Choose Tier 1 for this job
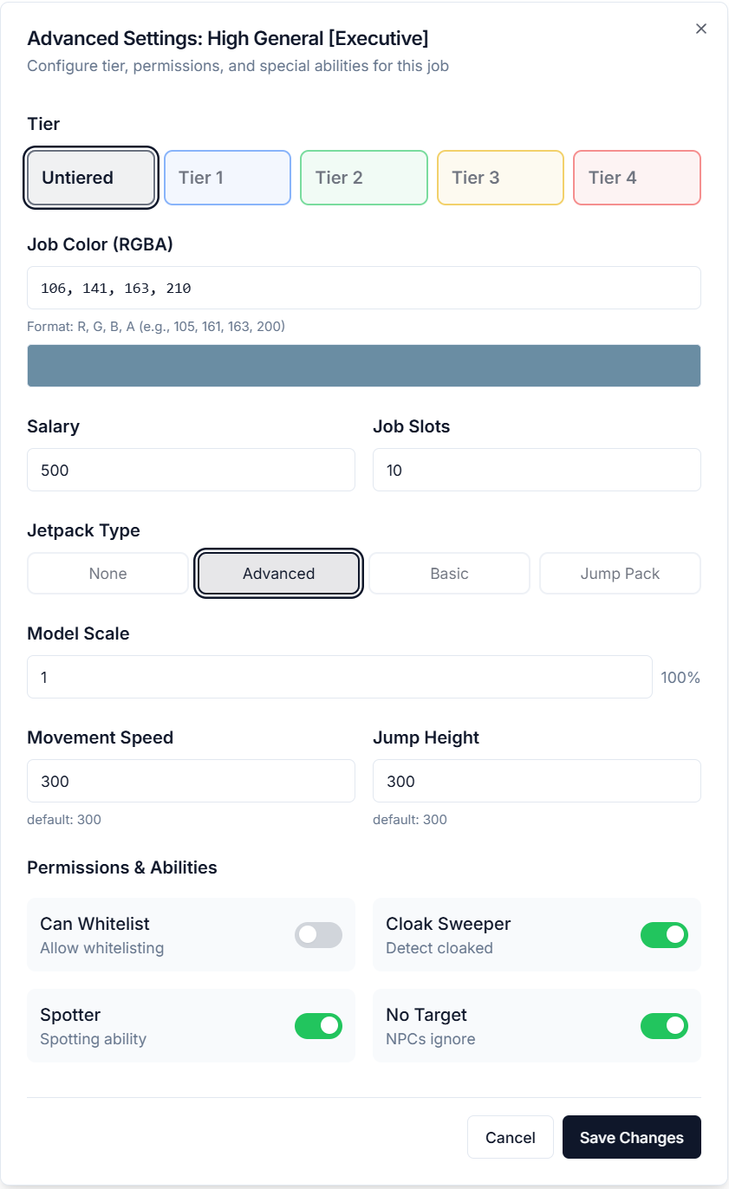729x1189 pixels. pyautogui.click(x=227, y=178)
